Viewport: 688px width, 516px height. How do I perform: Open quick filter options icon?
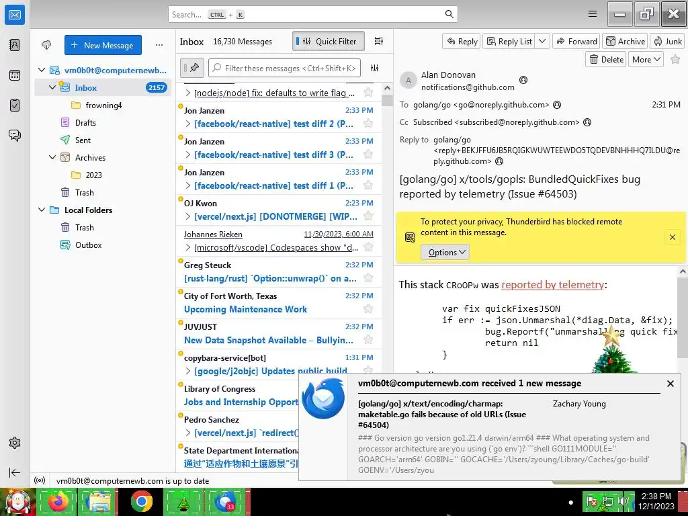[374, 68]
